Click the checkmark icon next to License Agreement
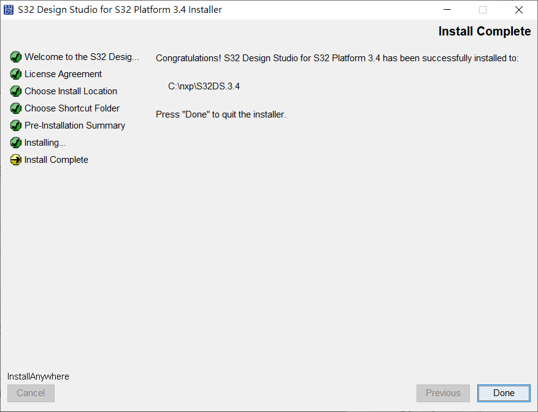 [16, 74]
